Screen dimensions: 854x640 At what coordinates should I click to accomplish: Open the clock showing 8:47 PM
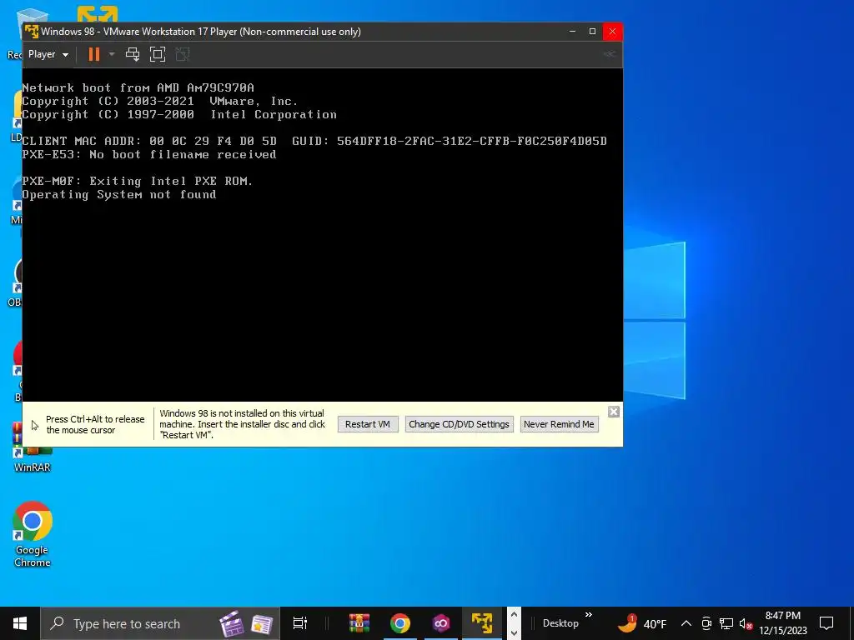pyautogui.click(x=783, y=623)
